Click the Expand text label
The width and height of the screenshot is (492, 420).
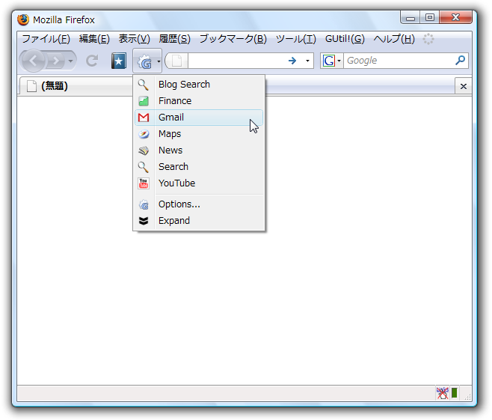(174, 221)
